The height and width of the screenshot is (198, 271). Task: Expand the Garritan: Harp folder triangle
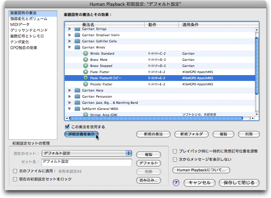[70, 90]
